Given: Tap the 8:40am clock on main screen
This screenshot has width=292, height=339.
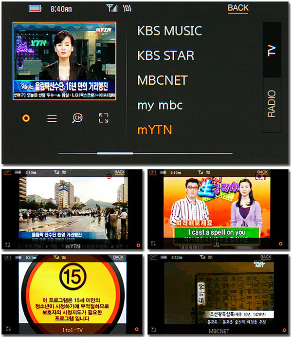Looking at the screenshot, I should click(x=61, y=9).
